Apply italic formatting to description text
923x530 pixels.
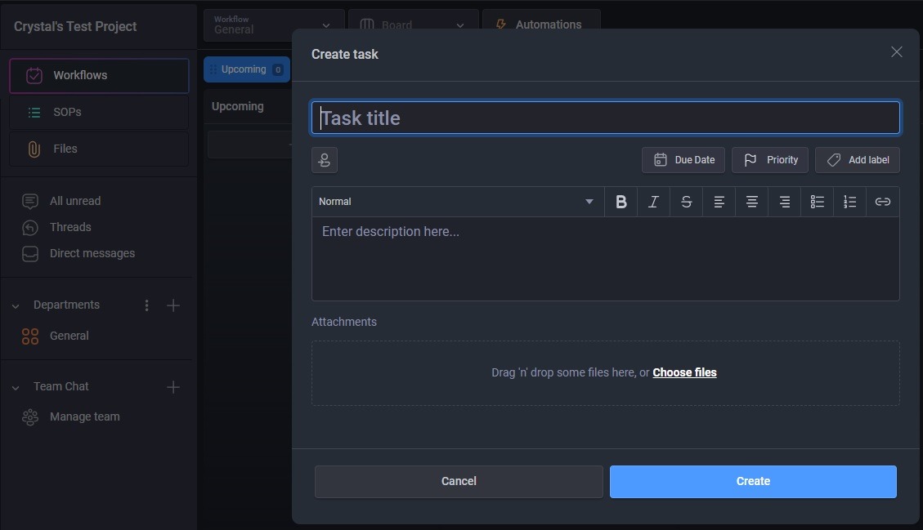pyautogui.click(x=654, y=201)
